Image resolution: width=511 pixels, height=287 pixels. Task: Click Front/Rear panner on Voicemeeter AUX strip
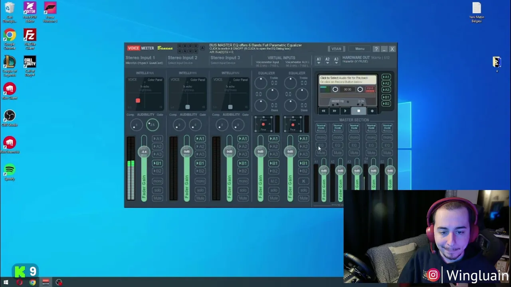[293, 125]
